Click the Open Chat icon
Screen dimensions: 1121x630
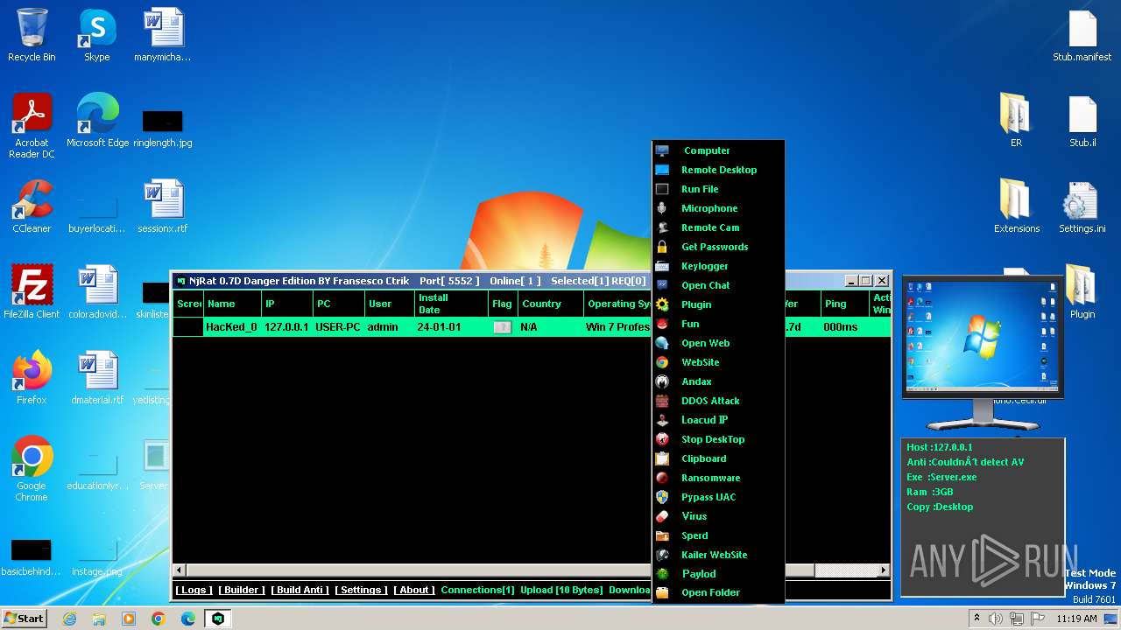click(x=662, y=285)
